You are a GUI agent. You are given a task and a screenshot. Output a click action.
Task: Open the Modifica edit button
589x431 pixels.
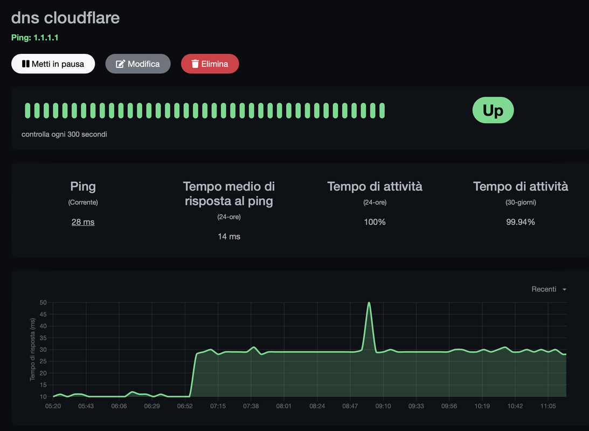pos(138,64)
